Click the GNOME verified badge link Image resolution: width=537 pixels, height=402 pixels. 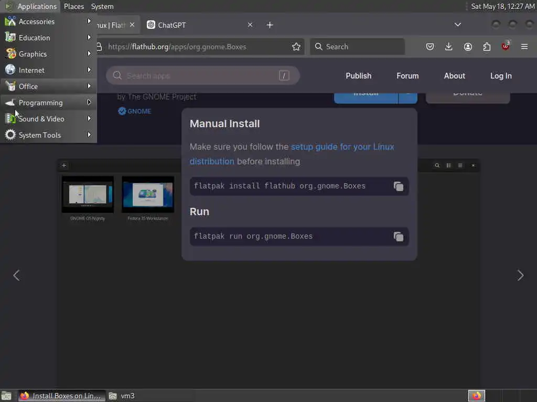coord(135,111)
